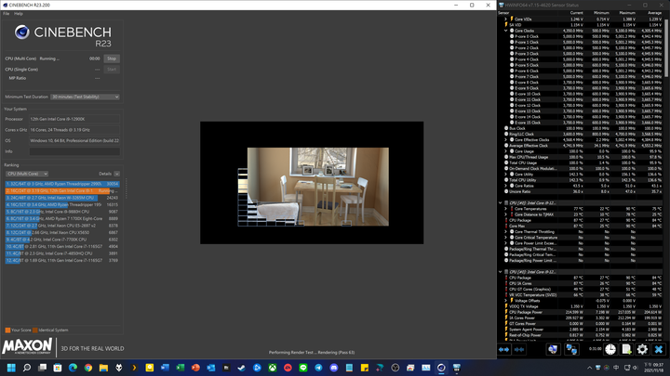670x376 pixels.
Task: Open File Explorer from the taskbar
Action: (103, 368)
